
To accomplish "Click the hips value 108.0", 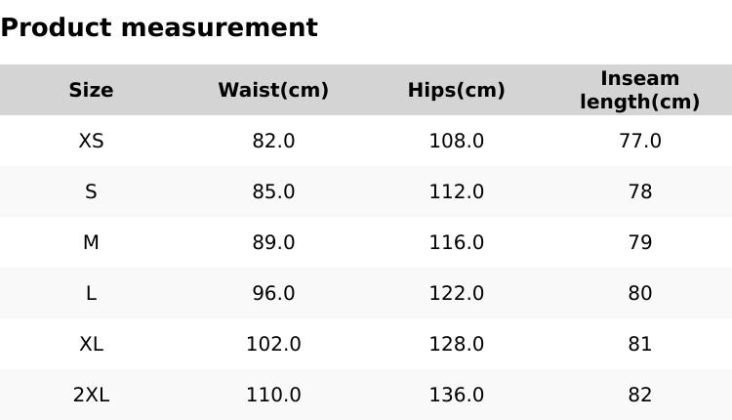I will pos(456,141).
